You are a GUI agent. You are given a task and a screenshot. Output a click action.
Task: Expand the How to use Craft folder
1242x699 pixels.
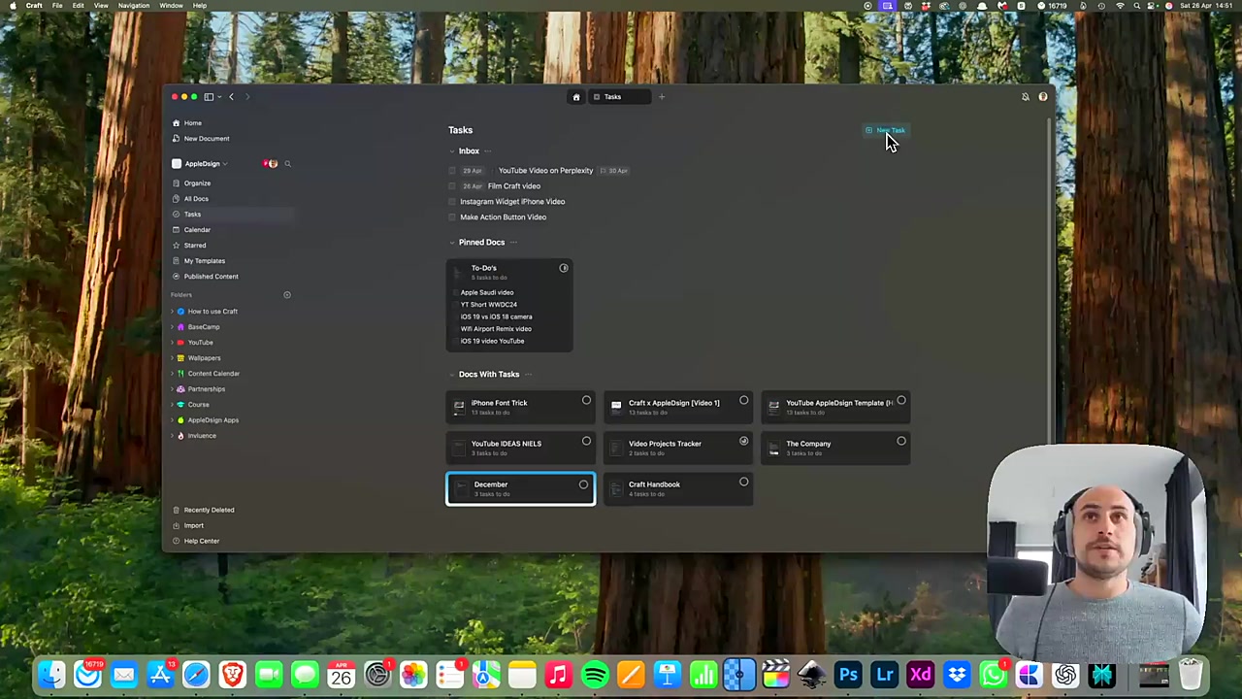[x=173, y=312]
